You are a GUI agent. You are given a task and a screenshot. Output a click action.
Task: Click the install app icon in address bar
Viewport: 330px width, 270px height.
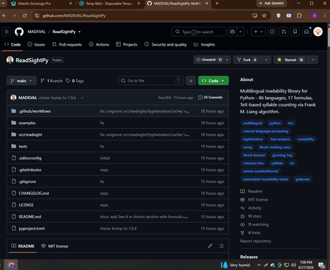pos(255,16)
